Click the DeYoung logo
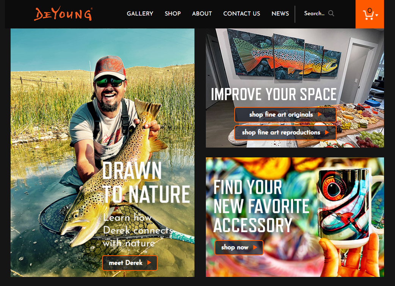Image resolution: width=395 pixels, height=286 pixels. (x=63, y=14)
